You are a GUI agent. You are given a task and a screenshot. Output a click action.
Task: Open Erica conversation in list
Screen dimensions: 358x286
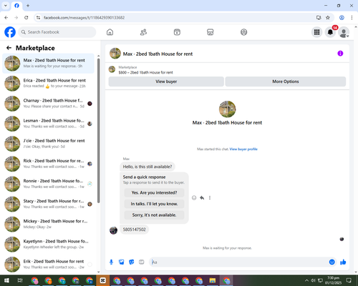click(x=48, y=83)
